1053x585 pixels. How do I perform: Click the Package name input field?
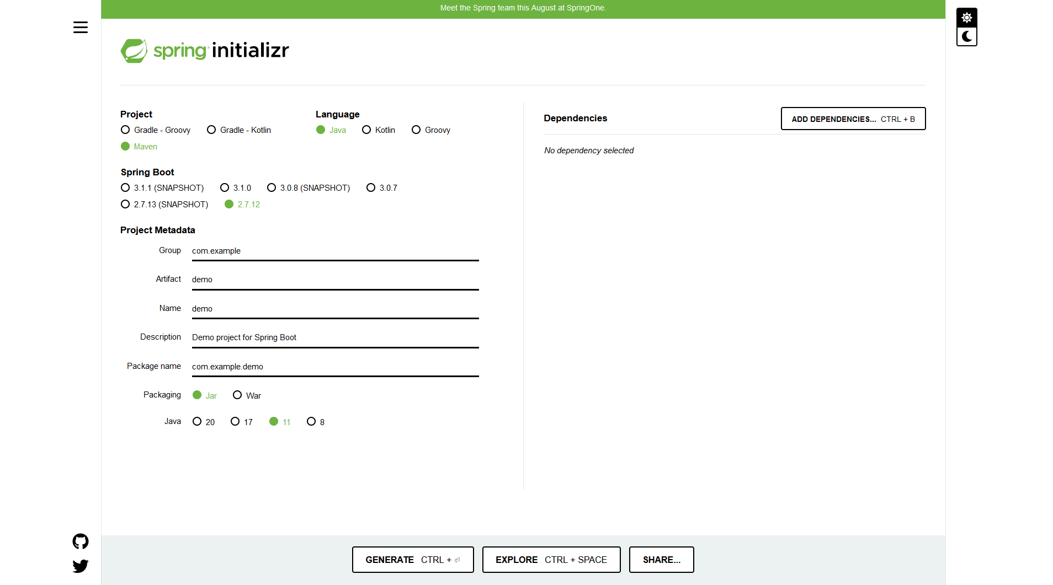pos(336,367)
